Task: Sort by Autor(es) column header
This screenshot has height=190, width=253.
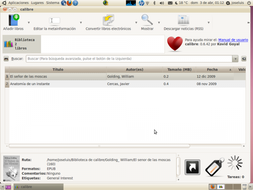Action: [134, 70]
